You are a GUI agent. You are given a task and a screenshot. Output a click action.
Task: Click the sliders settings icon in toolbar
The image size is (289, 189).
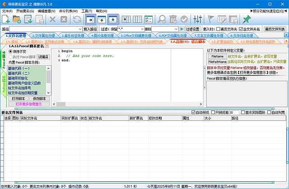tap(197, 19)
